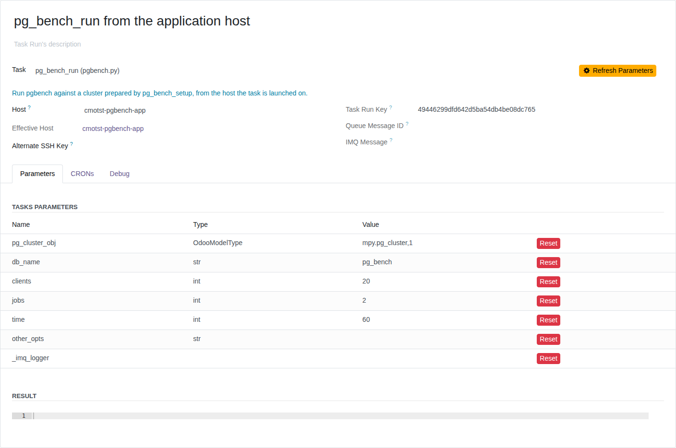Viewport: 676px width, 448px height.
Task: Click the Task Run Key value 49446299dfd642d5ba54db4be08dc765
Action: (x=476, y=109)
